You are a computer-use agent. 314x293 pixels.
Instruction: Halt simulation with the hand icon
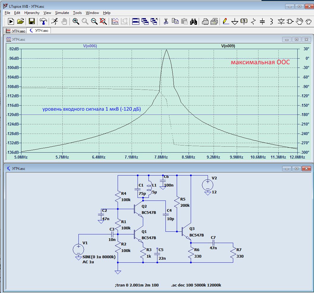[64, 21]
